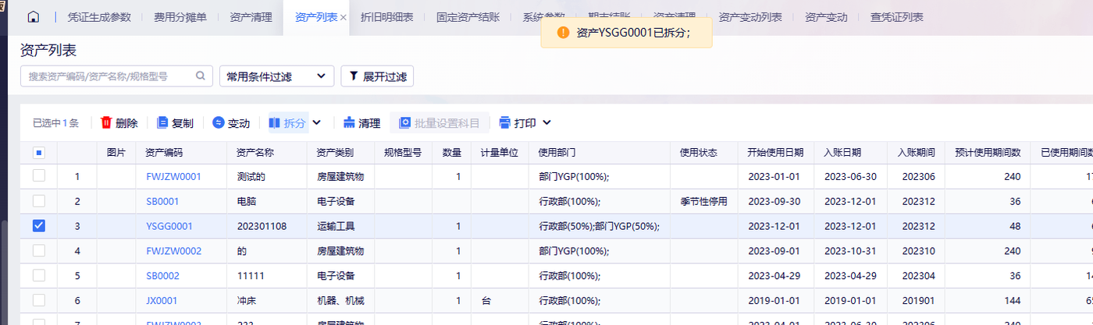
Task: Click the 删除 button
Action: [119, 122]
